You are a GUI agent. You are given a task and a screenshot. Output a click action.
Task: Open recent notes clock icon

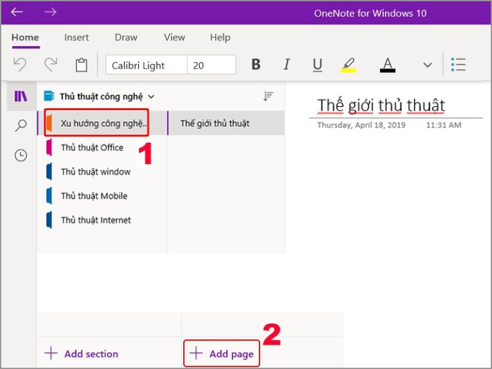pyautogui.click(x=20, y=155)
